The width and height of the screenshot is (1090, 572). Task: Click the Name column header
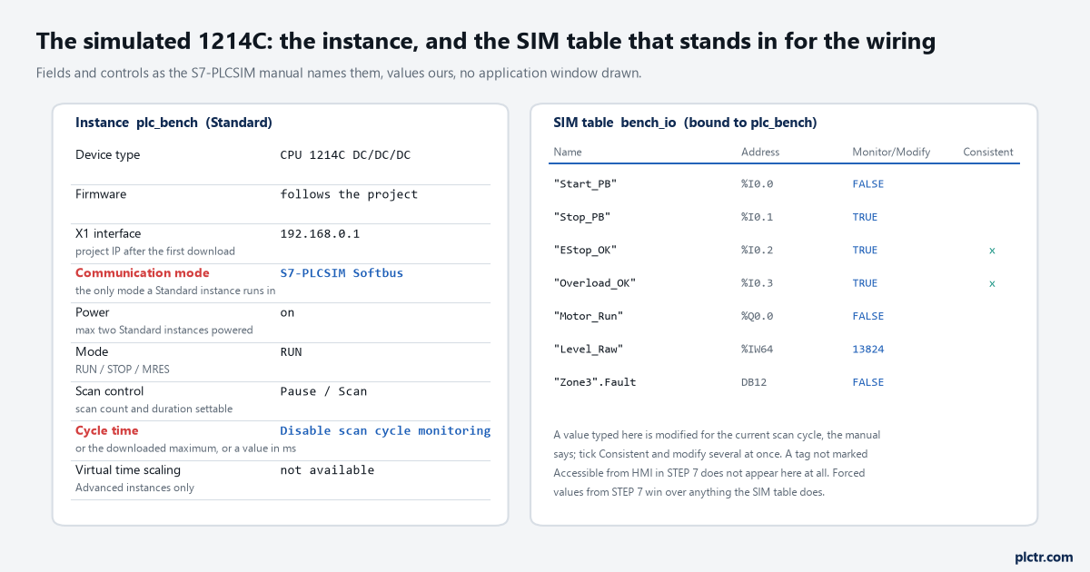click(x=568, y=152)
